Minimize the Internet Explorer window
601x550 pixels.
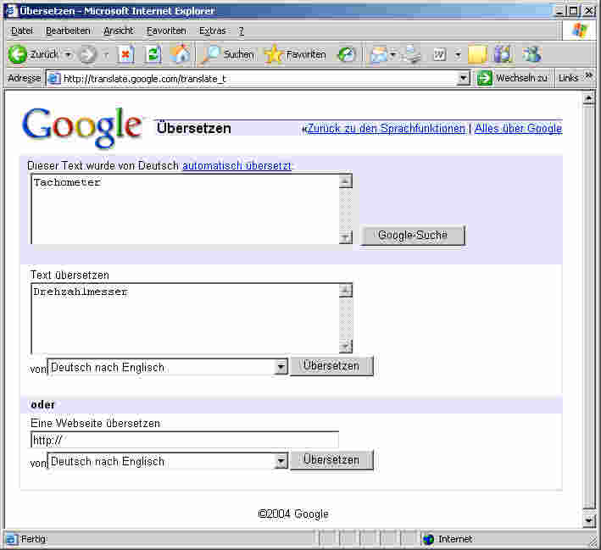[559, 12]
